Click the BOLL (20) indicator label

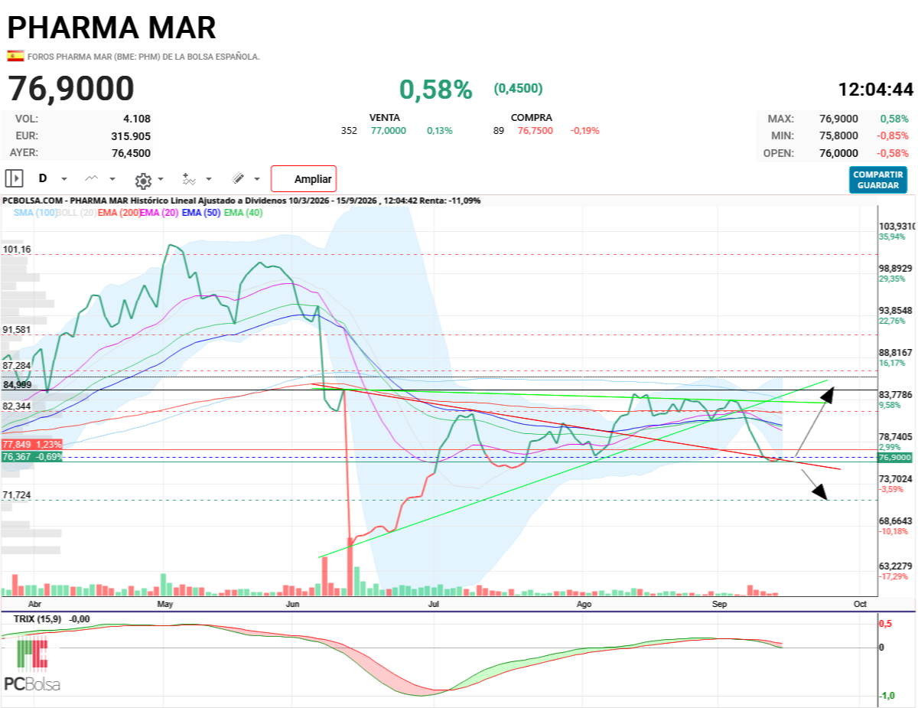76,213
